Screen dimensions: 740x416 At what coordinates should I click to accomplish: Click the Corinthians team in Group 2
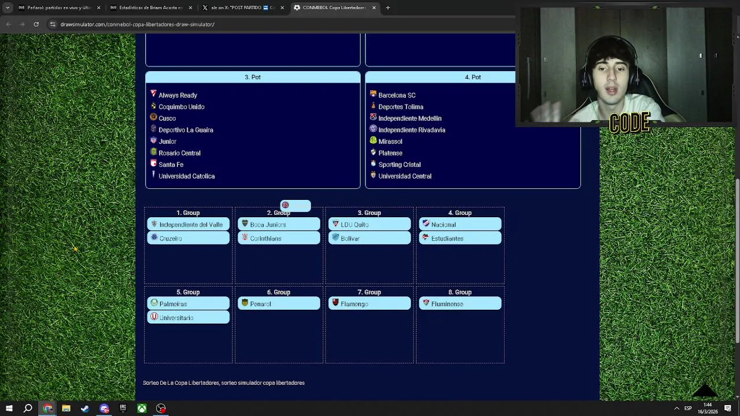(279, 238)
